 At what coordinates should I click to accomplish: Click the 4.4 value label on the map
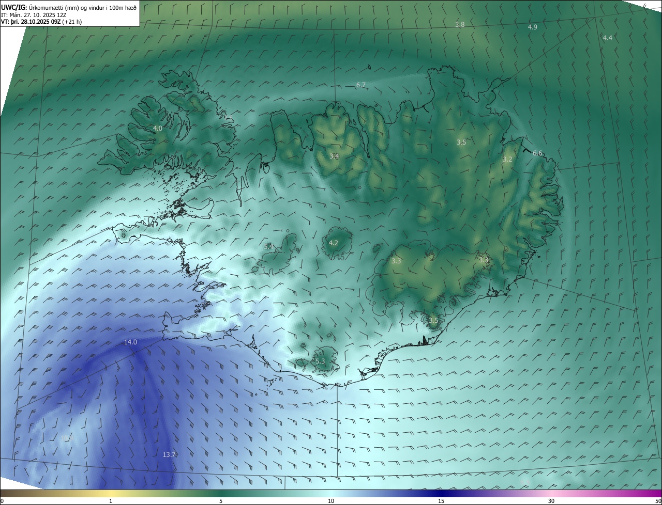[608, 38]
